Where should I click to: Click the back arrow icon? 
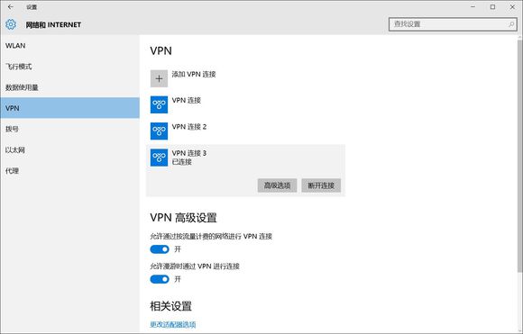10,6
